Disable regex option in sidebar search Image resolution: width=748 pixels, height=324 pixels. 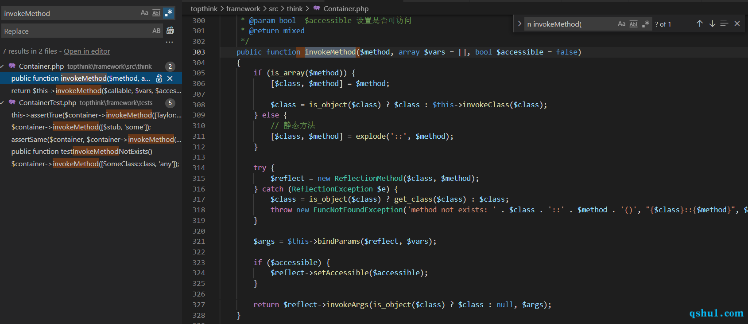click(x=168, y=13)
